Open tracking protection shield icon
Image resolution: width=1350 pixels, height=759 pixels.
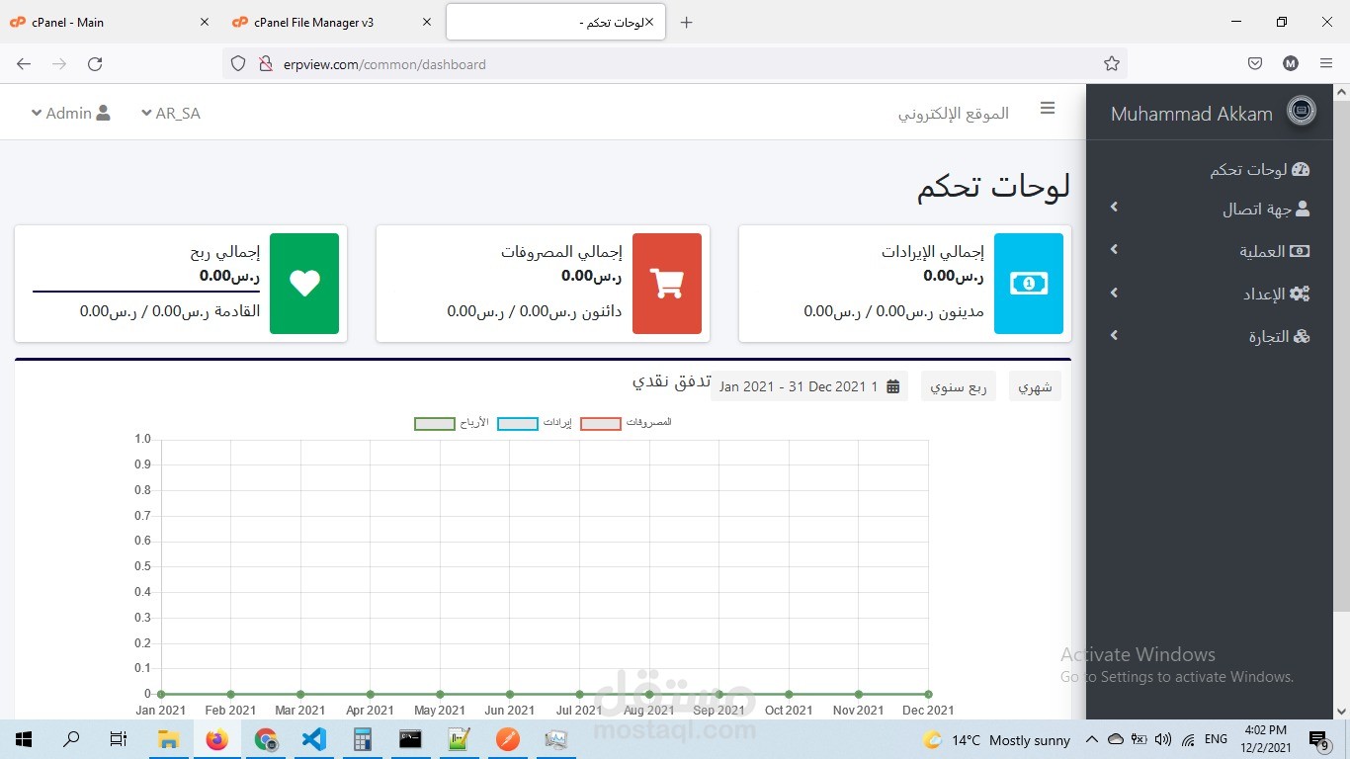(x=237, y=63)
